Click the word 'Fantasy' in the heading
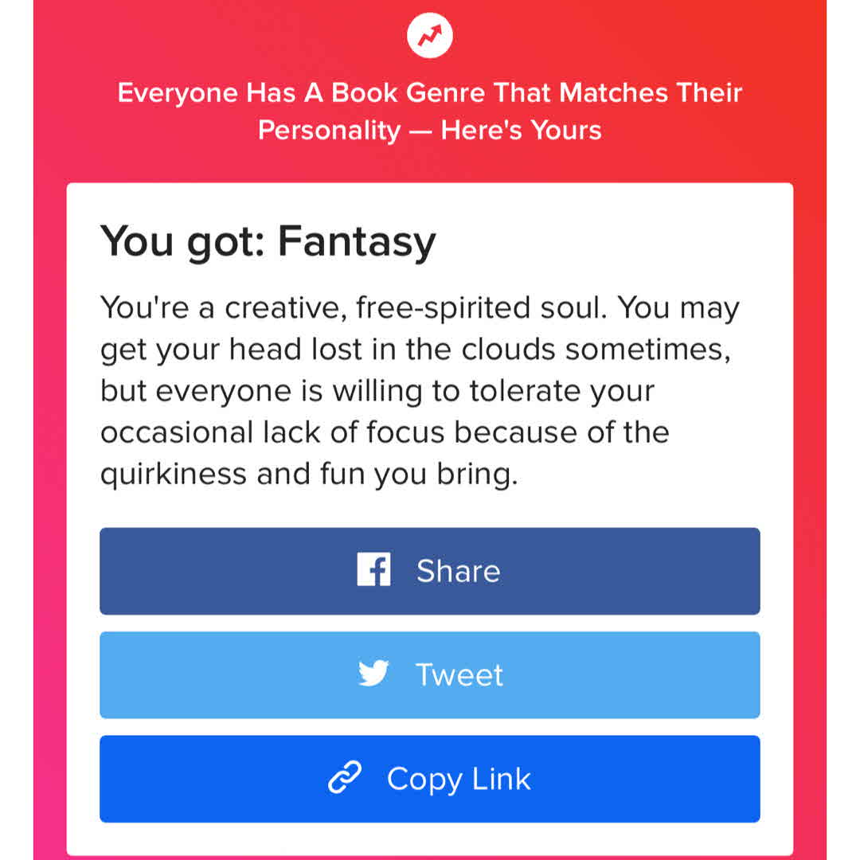 pos(357,241)
